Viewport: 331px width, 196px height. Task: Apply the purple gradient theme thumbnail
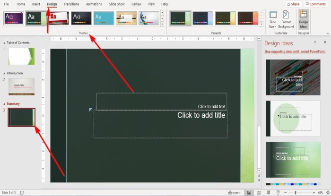[x=14, y=18]
